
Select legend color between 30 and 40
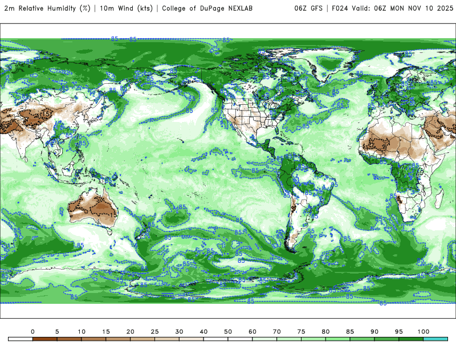click(x=192, y=339)
